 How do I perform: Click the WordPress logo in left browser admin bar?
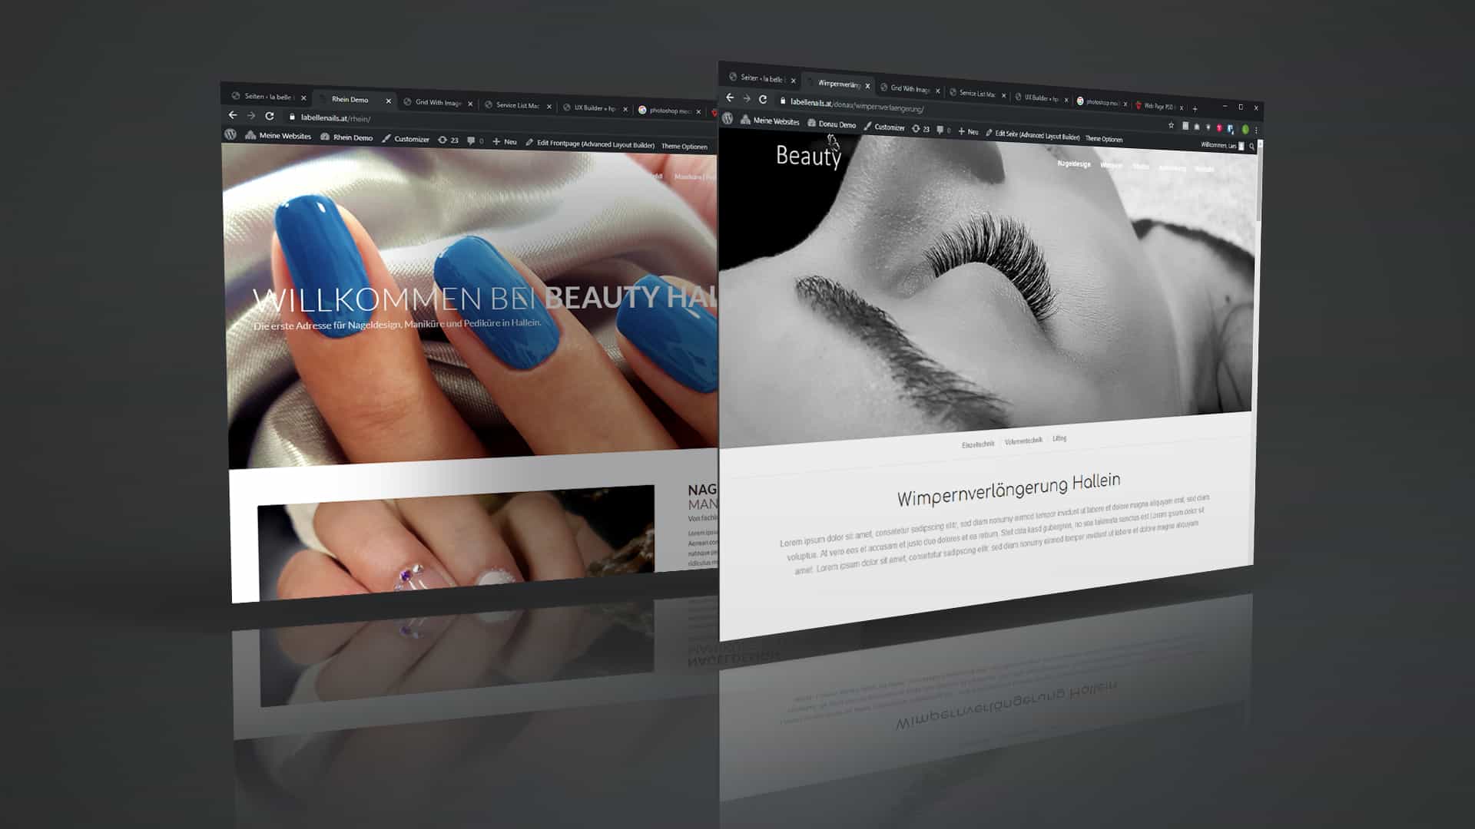[230, 134]
